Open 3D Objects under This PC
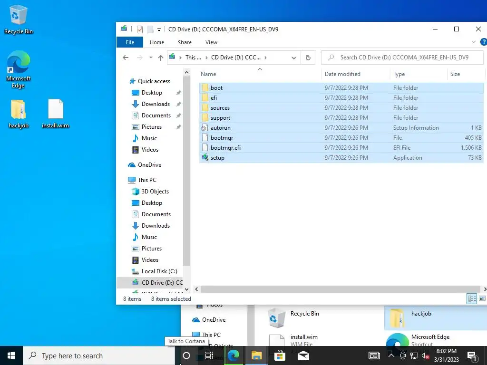487x365 pixels. (155, 192)
